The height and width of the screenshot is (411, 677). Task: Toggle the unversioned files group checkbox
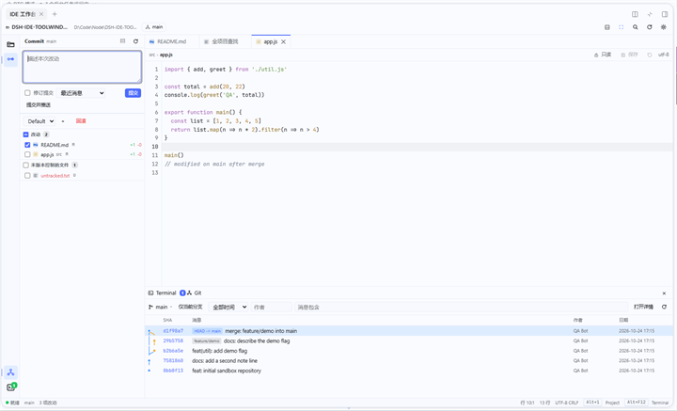click(26, 165)
